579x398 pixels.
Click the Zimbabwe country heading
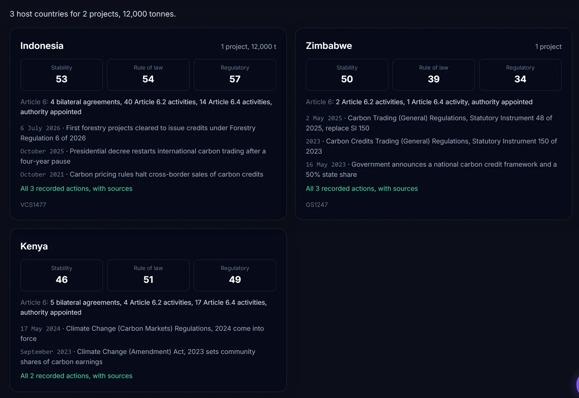tap(329, 46)
